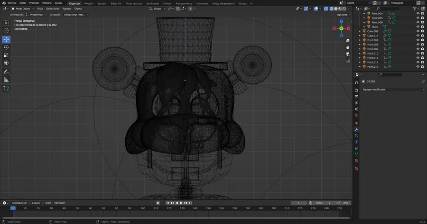Click the Inicio 1 start frame field
The image size is (427, 224).
click(x=324, y=203)
